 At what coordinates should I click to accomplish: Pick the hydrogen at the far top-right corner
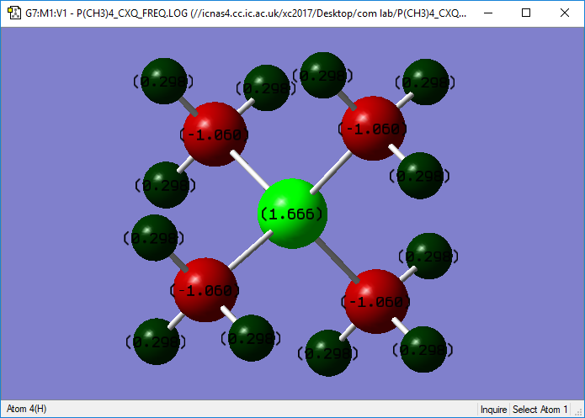point(425,82)
